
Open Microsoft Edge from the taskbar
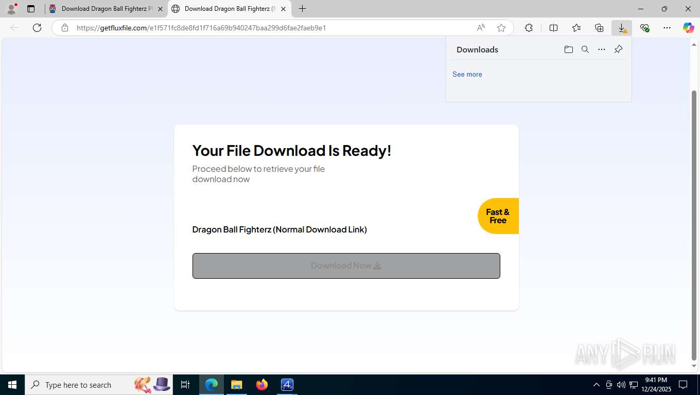212,385
